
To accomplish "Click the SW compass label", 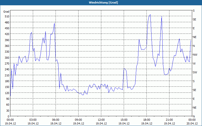I will click(x=195, y=72).
